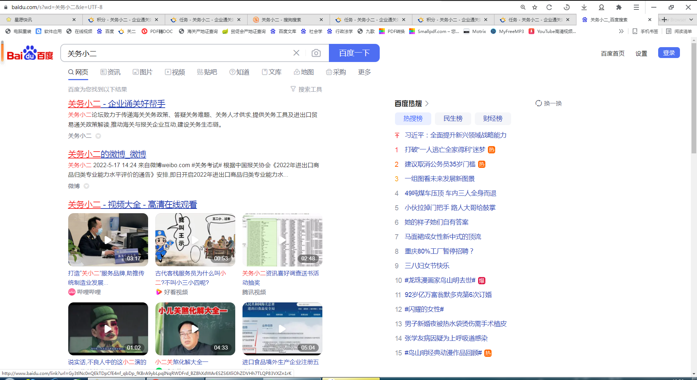Open the 阅读清单 reading list

coord(679,32)
